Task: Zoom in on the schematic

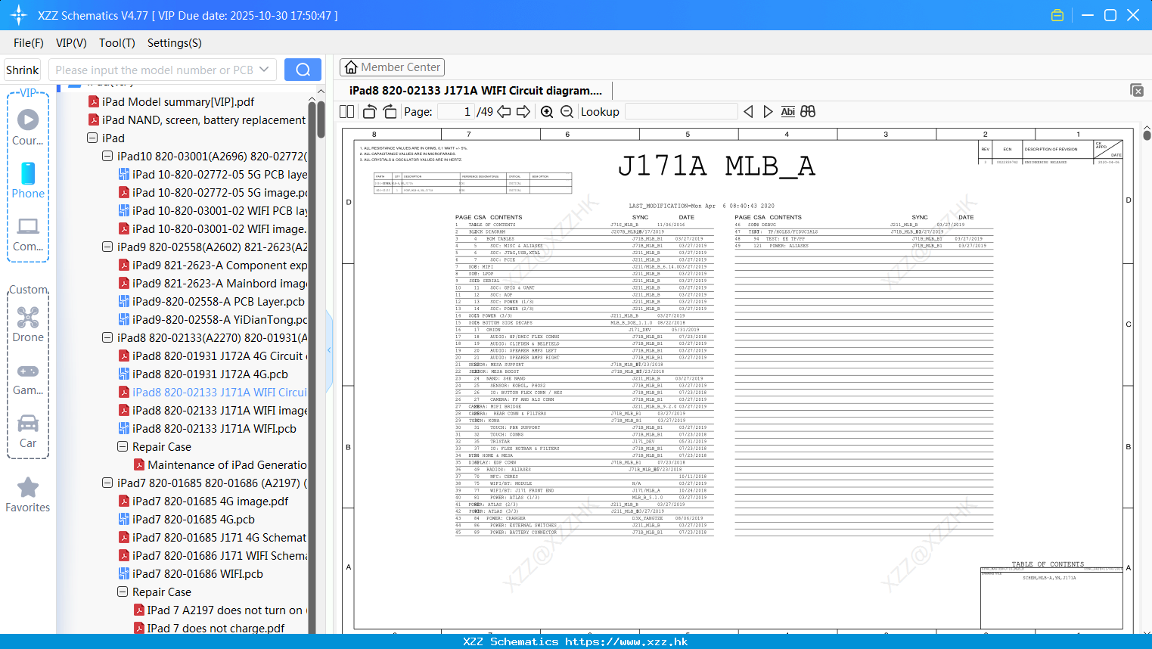Action: click(547, 112)
